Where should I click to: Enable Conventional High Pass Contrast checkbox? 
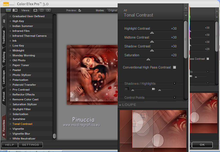pyautogui.click(x=174, y=67)
